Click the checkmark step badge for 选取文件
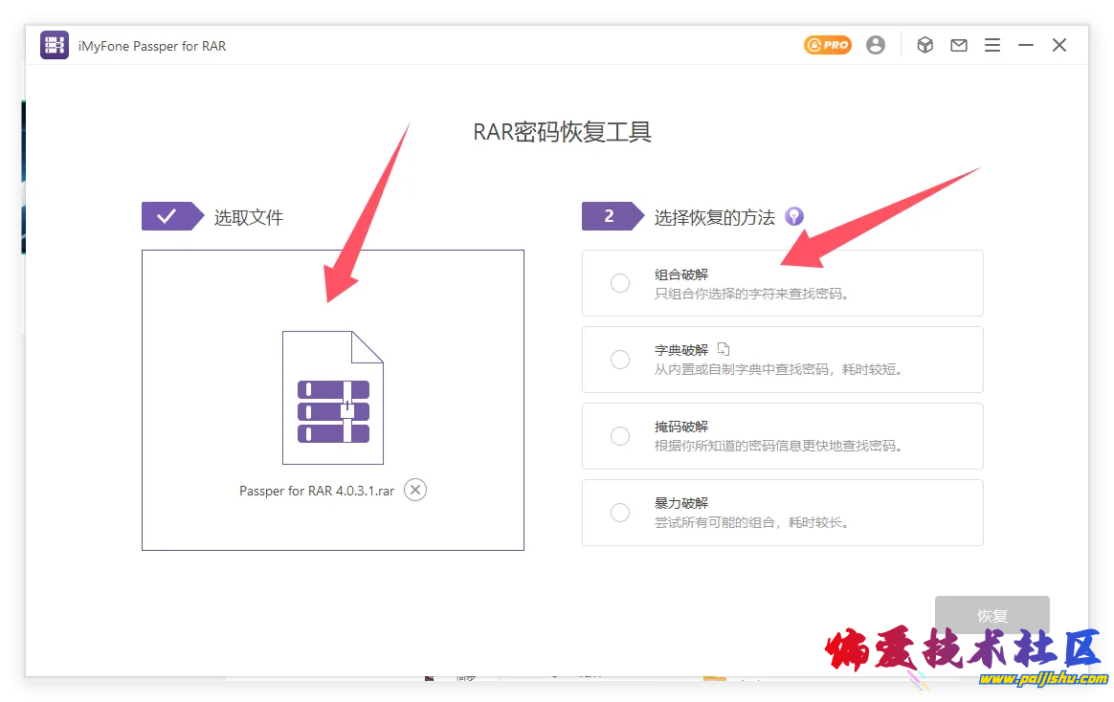Screen dimensions: 1114x702 tap(168, 216)
